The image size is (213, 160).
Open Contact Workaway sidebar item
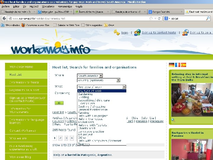[26, 130]
